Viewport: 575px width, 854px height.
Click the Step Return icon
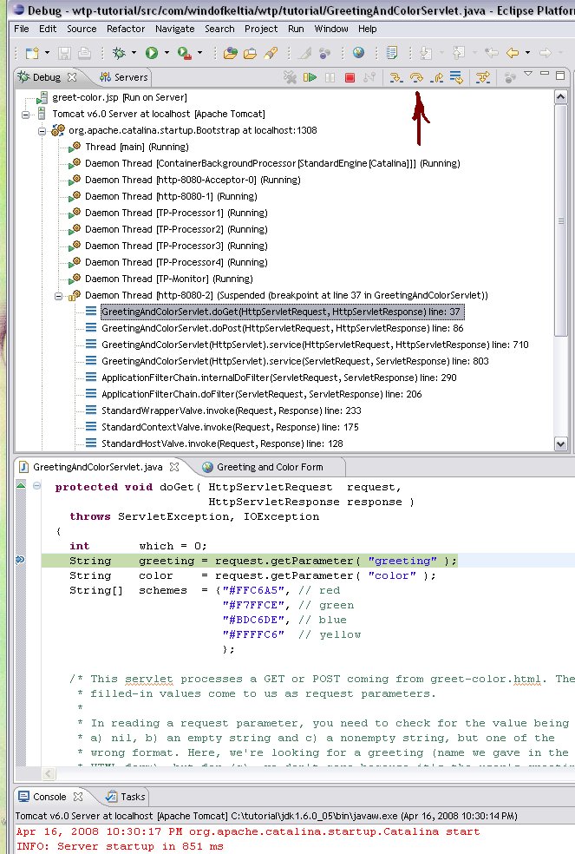tap(436, 77)
